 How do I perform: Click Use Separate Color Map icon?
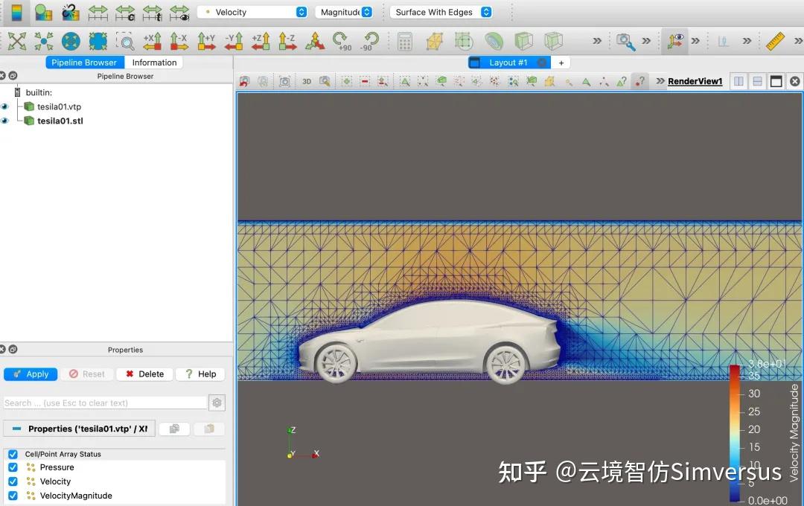pos(71,13)
